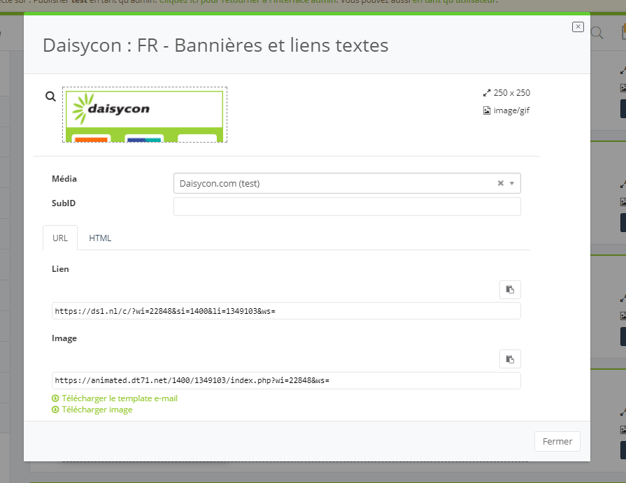Click the SubID field label
626x483 pixels.
(x=64, y=203)
